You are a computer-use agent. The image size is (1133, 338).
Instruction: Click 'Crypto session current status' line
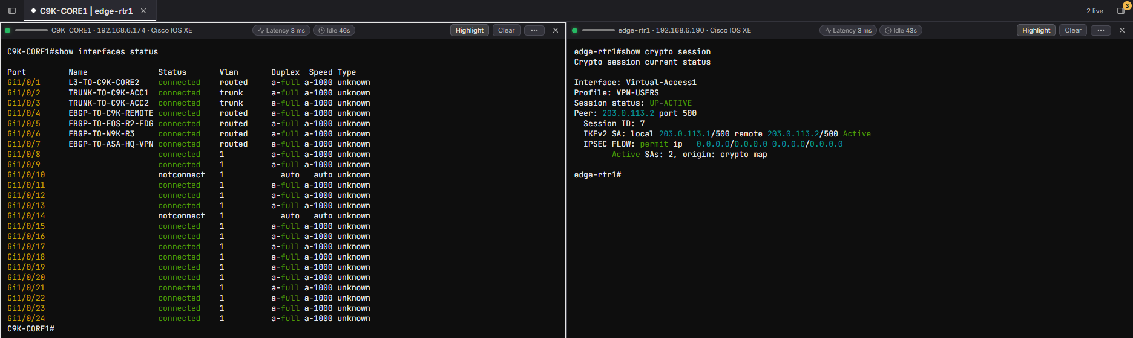pyautogui.click(x=642, y=62)
